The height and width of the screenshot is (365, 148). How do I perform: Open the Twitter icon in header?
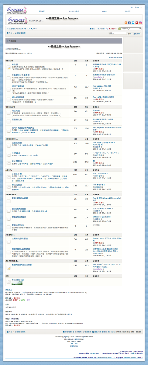click(x=133, y=23)
